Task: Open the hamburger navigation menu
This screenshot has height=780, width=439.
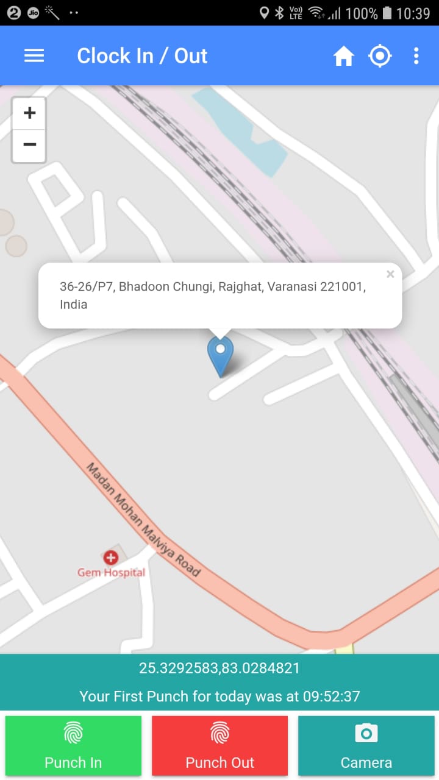Action: click(x=34, y=56)
